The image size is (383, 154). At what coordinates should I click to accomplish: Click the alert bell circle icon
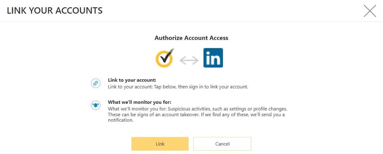point(95,105)
